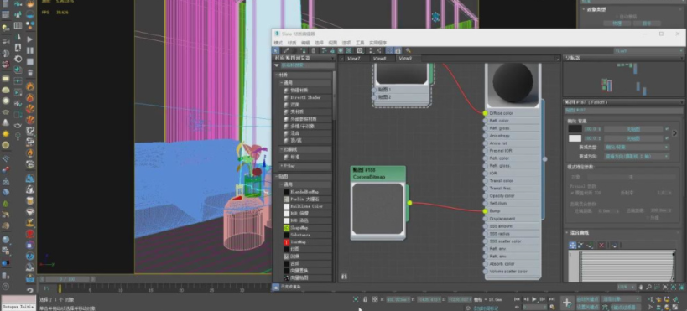The width and height of the screenshot is (687, 311).
Task: Click the white falloff color swatch
Action: pos(575,138)
